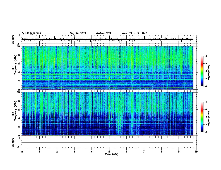The width and height of the screenshot is (221, 170).
Task: Click the ch.1 "Frequency (kHz)" axis label
Action: (x=15, y=64)
